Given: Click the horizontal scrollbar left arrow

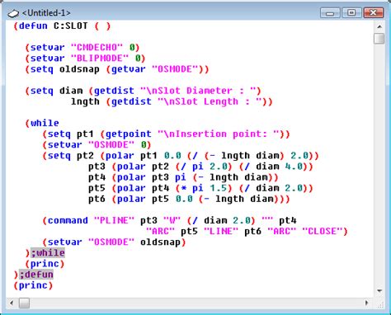Looking at the screenshot, I should 12,303.
